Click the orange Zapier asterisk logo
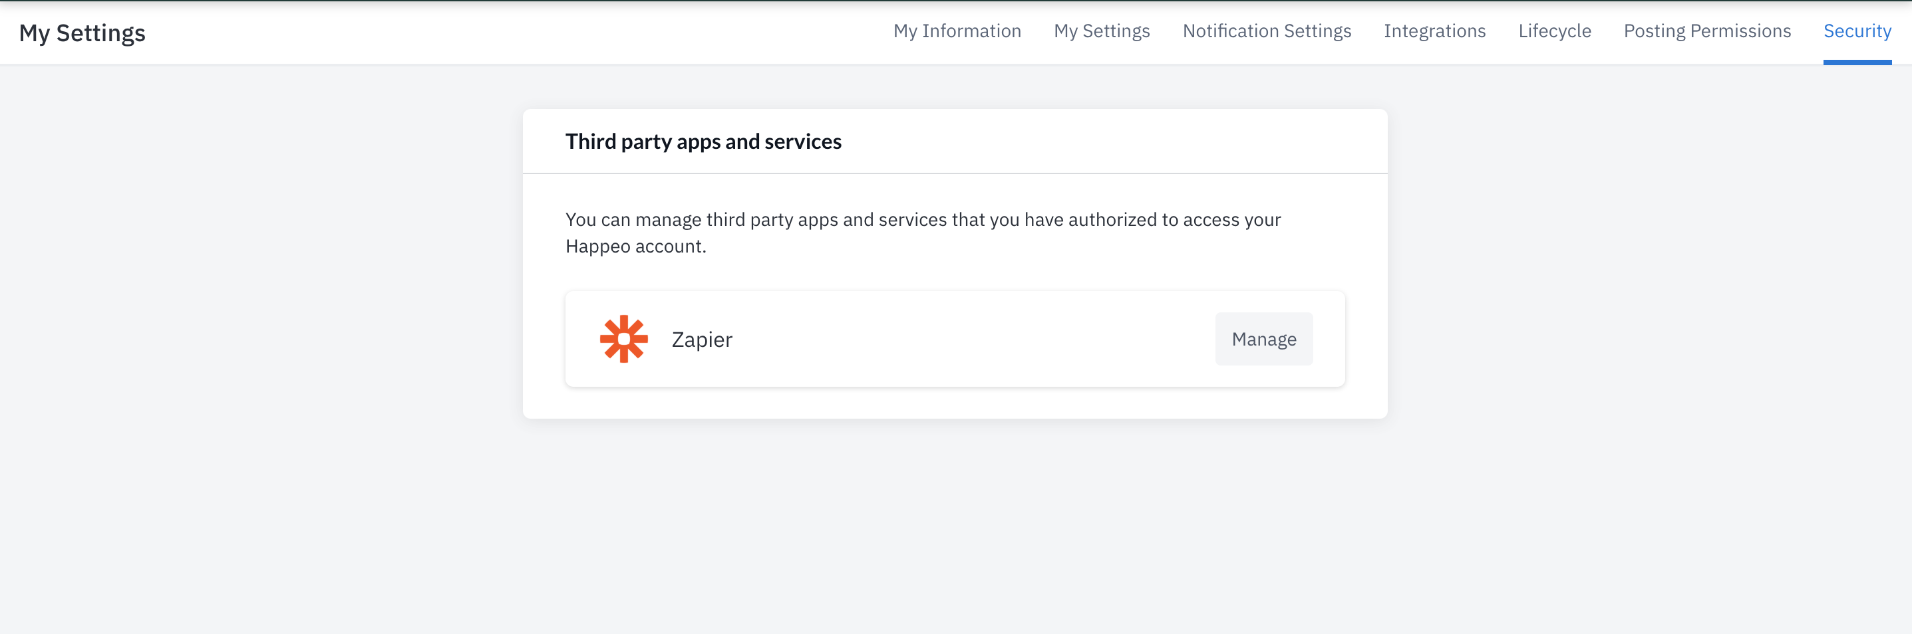 pyautogui.click(x=623, y=339)
